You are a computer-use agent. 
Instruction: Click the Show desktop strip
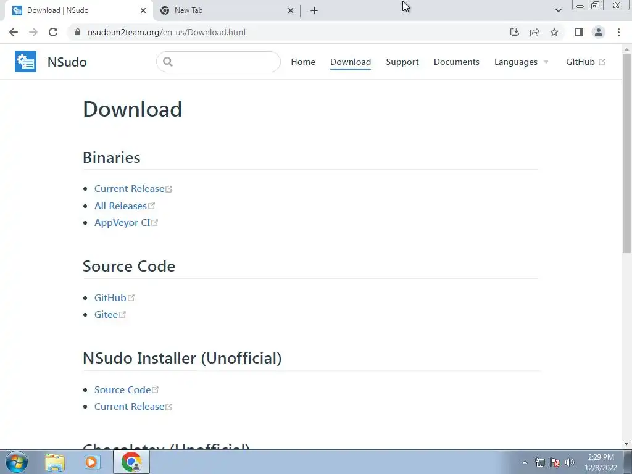click(x=628, y=462)
